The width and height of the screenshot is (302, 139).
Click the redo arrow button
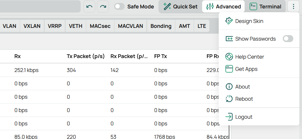point(103,6)
